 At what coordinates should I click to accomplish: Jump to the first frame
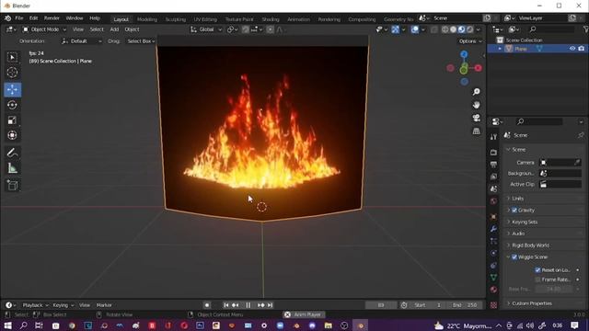[x=226, y=305]
